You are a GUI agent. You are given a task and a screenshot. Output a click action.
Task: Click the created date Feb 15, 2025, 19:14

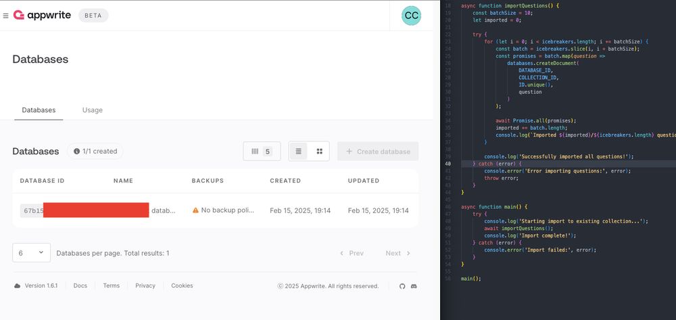300,210
